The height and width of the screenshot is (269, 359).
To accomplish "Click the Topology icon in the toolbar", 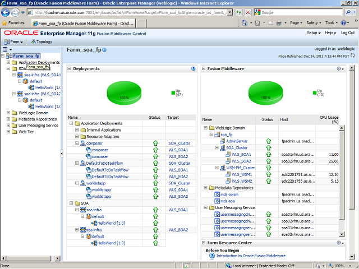I will [x=33, y=42].
